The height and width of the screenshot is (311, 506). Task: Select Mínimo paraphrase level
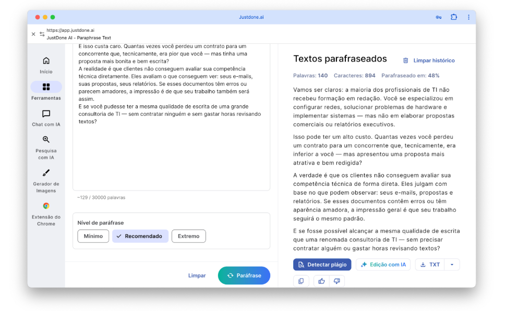pyautogui.click(x=93, y=236)
